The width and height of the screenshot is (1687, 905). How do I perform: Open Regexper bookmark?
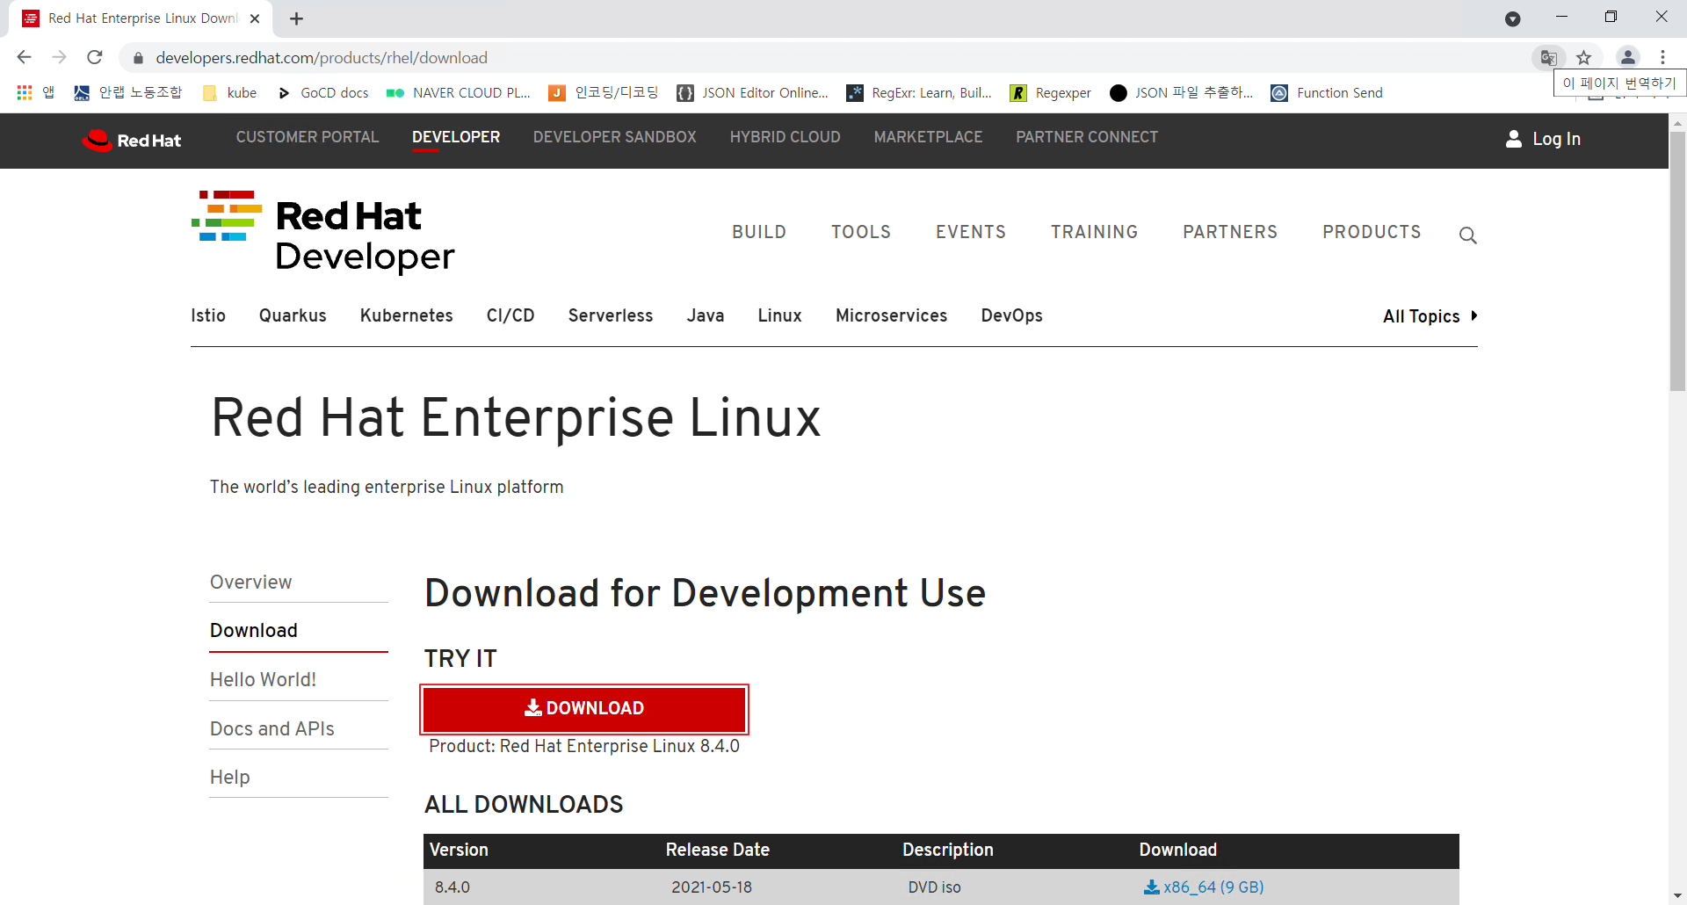[1051, 92]
